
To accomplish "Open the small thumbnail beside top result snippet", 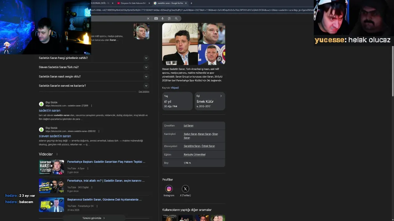I will 141,31.
